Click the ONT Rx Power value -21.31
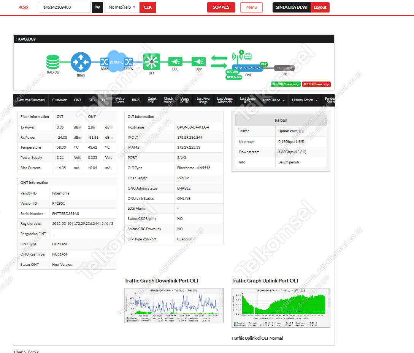414x353 pixels. point(93,137)
